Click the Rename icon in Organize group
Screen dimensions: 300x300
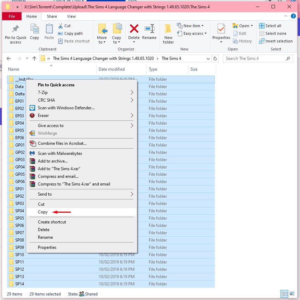(x=149, y=29)
